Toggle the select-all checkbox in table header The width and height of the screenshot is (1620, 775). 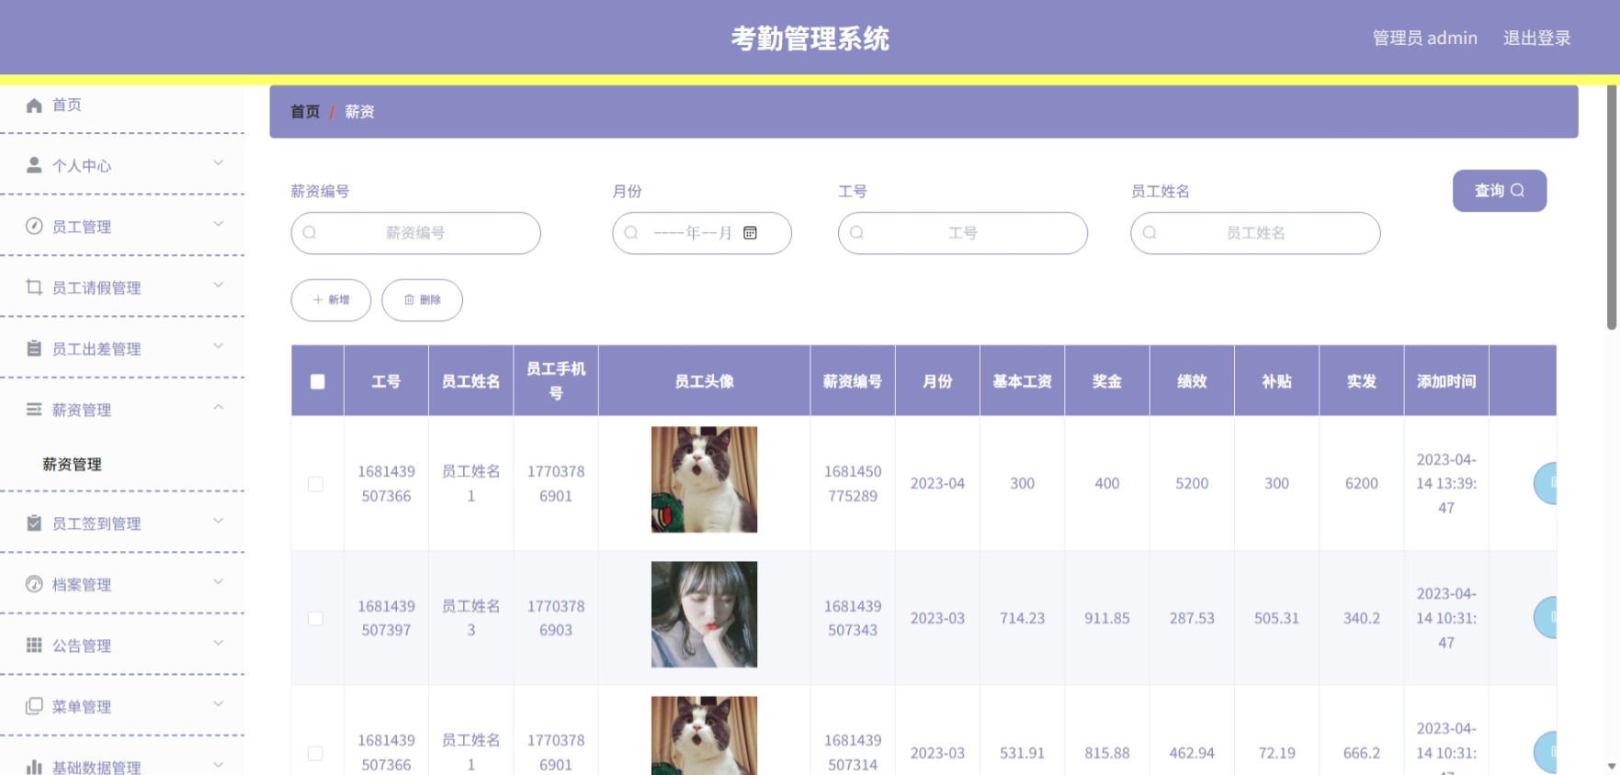pos(318,381)
